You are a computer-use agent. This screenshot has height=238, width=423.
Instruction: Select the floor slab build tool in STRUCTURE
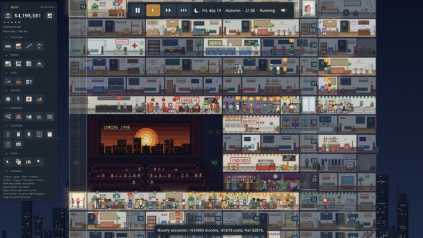click(8, 46)
